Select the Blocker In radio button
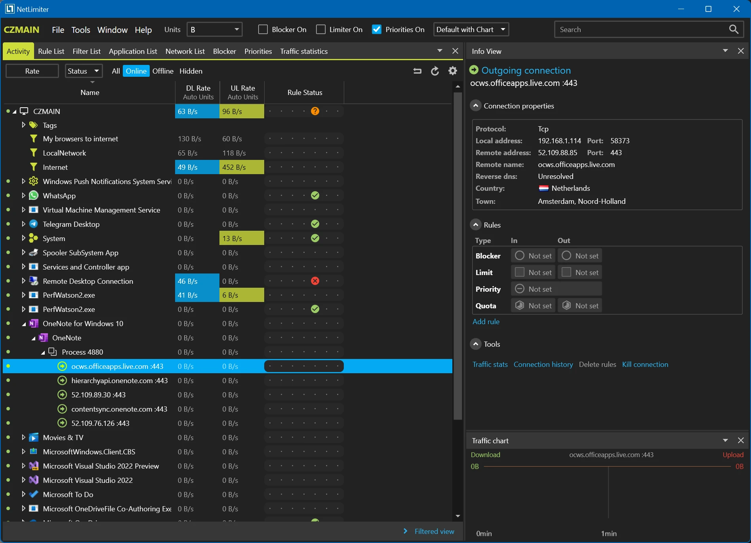This screenshot has height=543, width=751. [520, 256]
